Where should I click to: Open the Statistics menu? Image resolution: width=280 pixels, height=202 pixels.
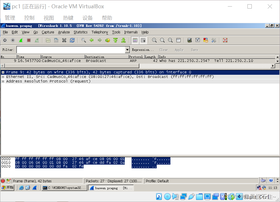tap(80, 32)
